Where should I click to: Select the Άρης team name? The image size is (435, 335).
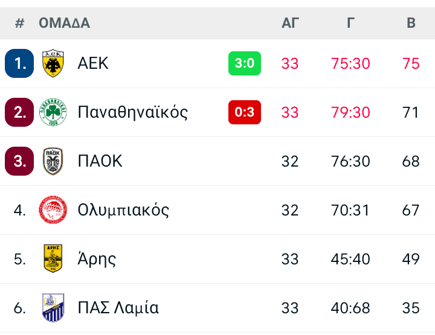click(97, 259)
